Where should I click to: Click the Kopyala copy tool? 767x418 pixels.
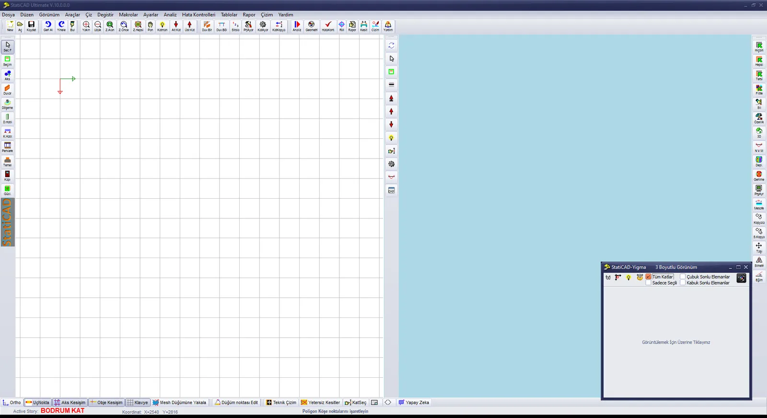(x=759, y=219)
